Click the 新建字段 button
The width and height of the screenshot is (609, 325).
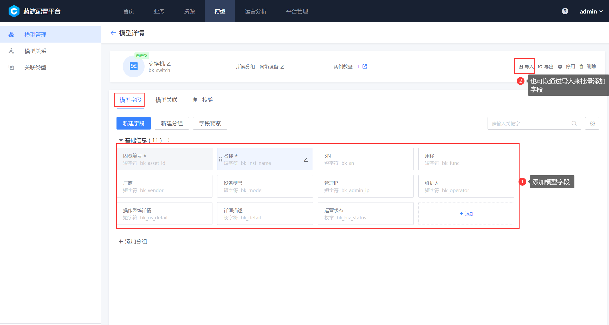pyautogui.click(x=133, y=123)
